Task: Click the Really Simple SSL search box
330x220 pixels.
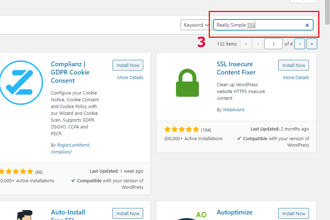Action: (263, 25)
